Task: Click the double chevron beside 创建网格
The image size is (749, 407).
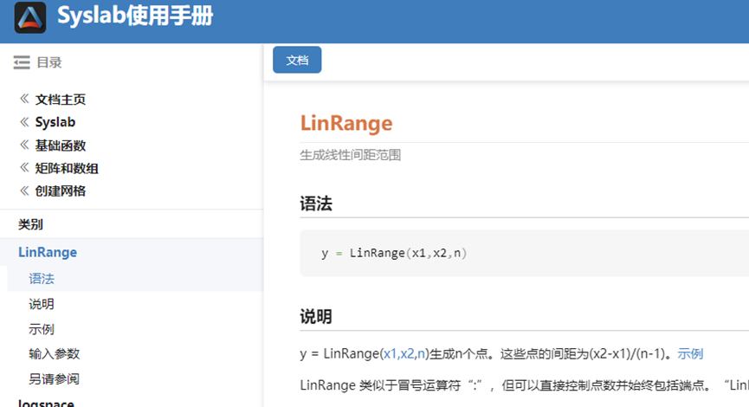Action: point(24,191)
